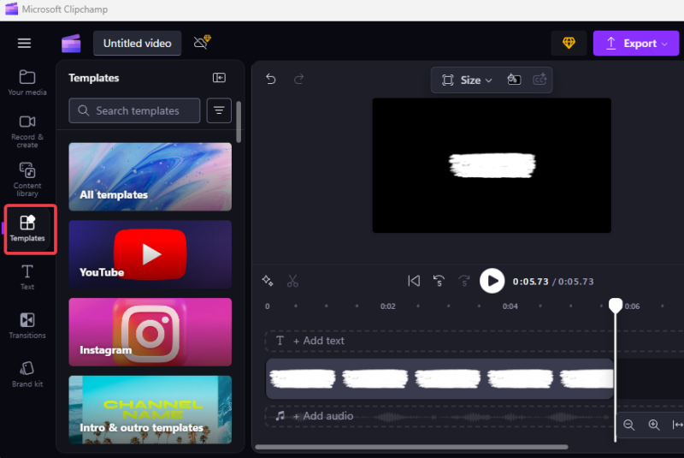Click the templates panel vertical scrollbar
This screenshot has width=684, height=458.
click(x=239, y=122)
